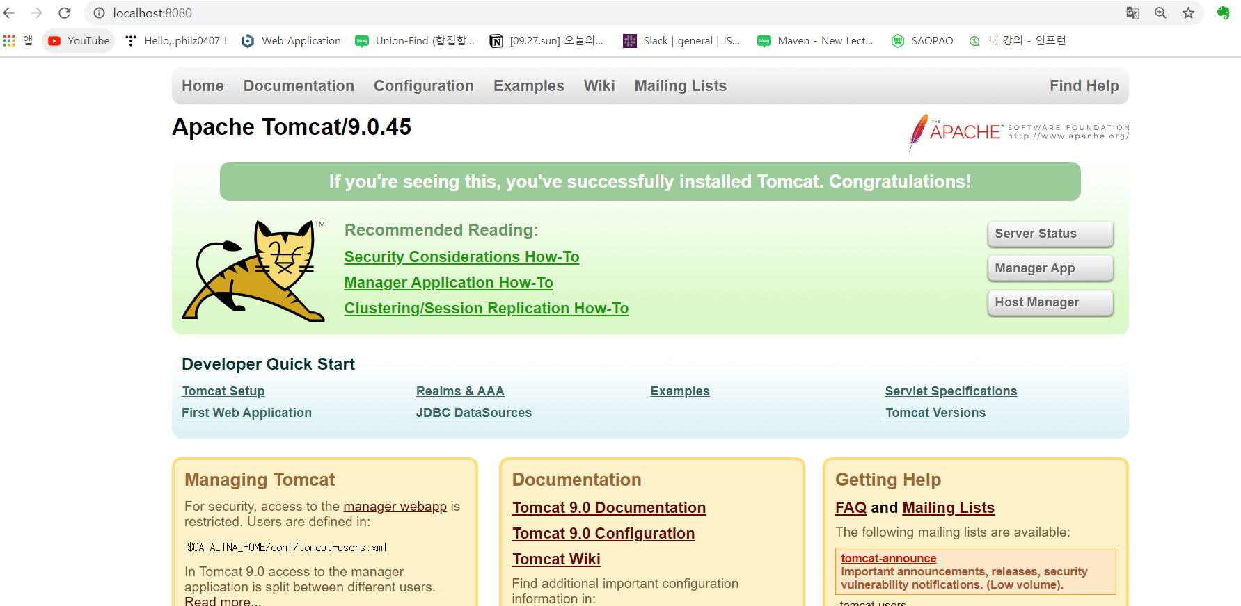This screenshot has height=606, width=1241.
Task: Open the Union-Find bookmark
Action: 415,41
